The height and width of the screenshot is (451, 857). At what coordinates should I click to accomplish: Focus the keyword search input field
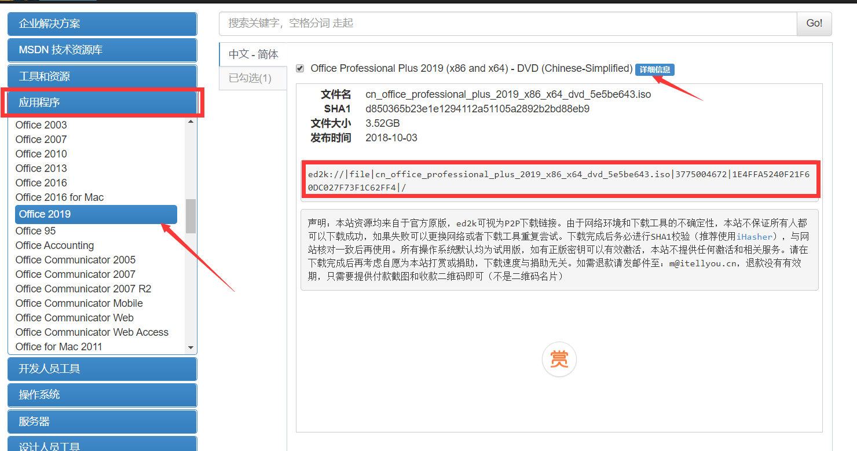click(x=508, y=24)
